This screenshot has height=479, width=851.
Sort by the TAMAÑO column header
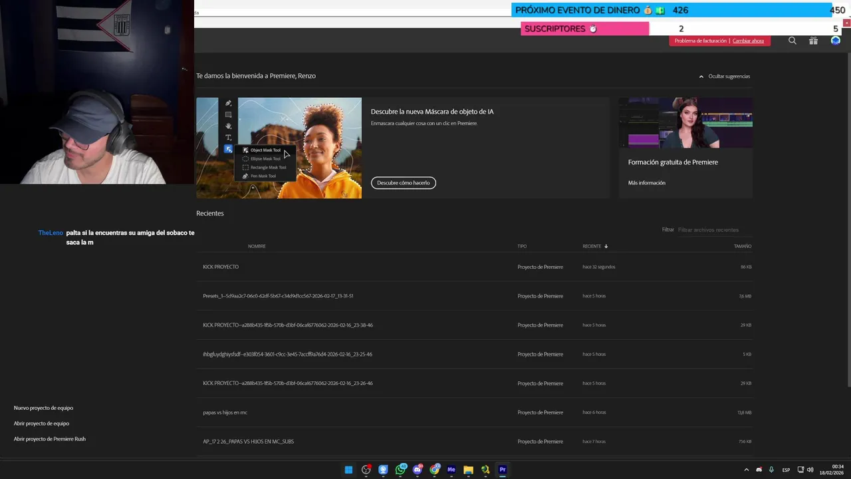[x=743, y=246]
